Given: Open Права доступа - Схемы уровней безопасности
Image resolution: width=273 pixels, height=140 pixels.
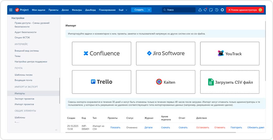Looking at the screenshot, I should [x=32, y=25].
